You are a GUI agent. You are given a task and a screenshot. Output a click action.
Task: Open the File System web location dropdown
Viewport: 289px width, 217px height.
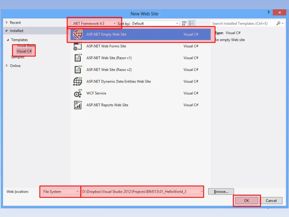[61, 192]
